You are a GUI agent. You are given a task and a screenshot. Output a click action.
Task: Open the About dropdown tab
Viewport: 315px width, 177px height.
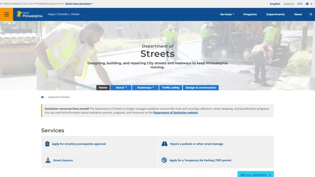pyautogui.click(x=121, y=88)
